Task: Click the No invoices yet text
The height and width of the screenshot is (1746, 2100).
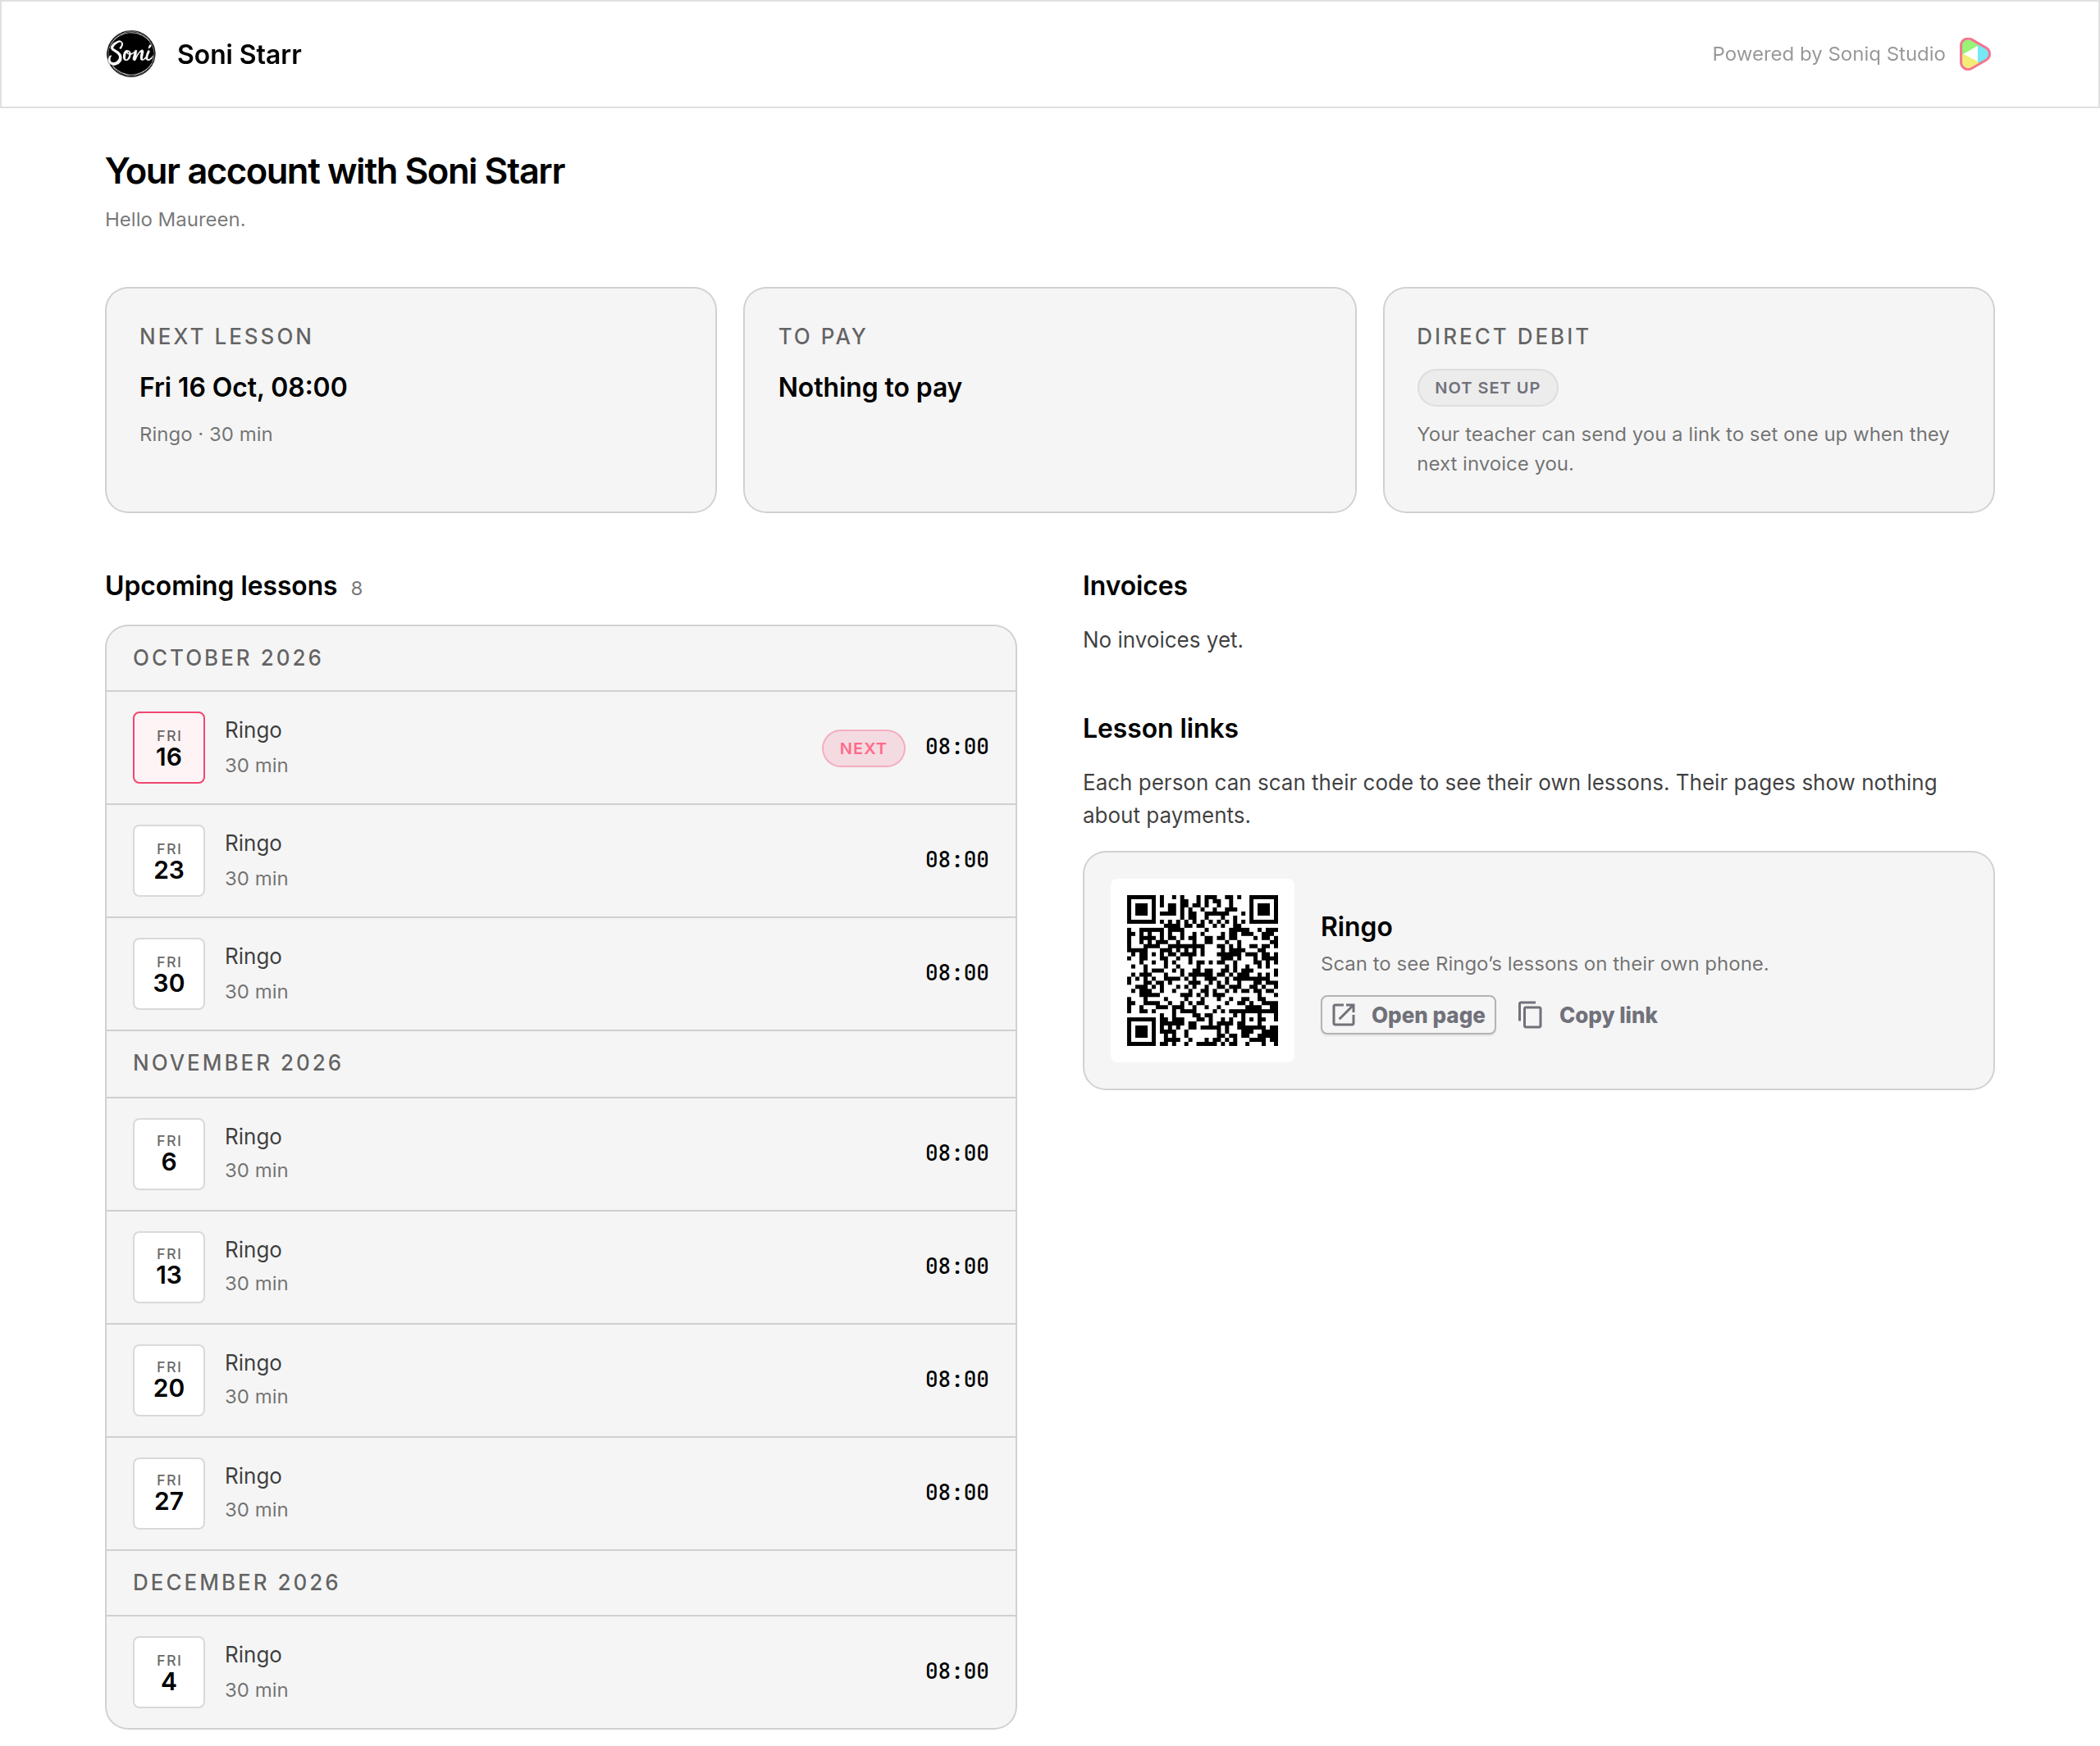Action: [x=1163, y=639]
